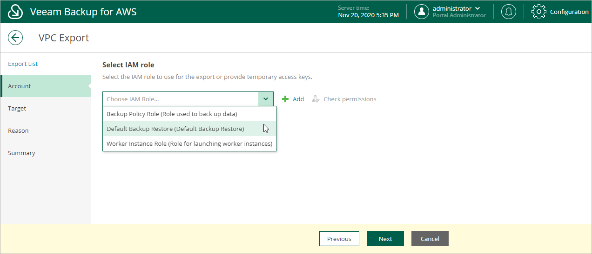
Task: Select Default Backup Restore option
Action: point(189,129)
